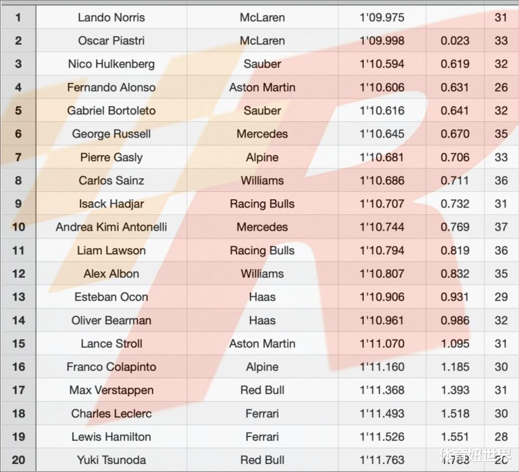
Task: Select the Max Verstappen name cell
Action: [111, 390]
